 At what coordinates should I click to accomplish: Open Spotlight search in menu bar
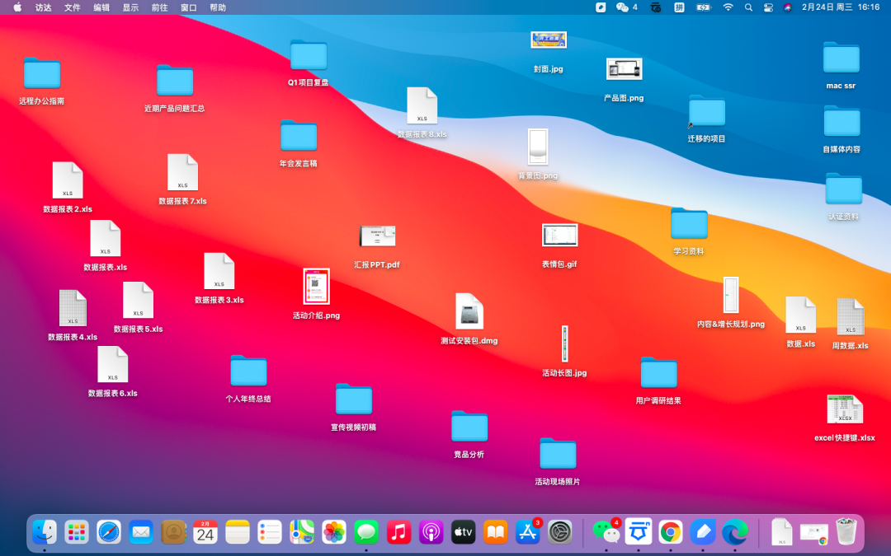point(748,7)
